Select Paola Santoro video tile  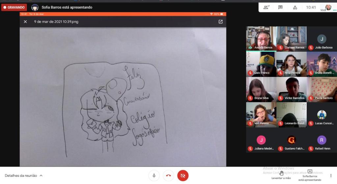tap(322, 90)
